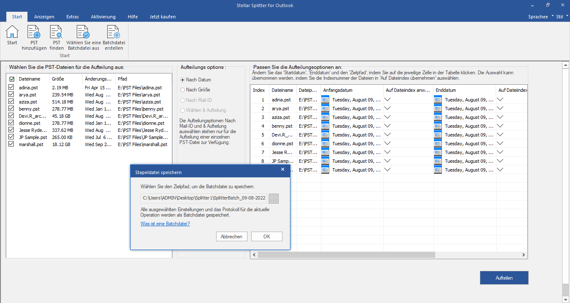570x303 pixels.
Task: Uncheck the Devi.R_arc file checkbox
Action: click(x=12, y=116)
